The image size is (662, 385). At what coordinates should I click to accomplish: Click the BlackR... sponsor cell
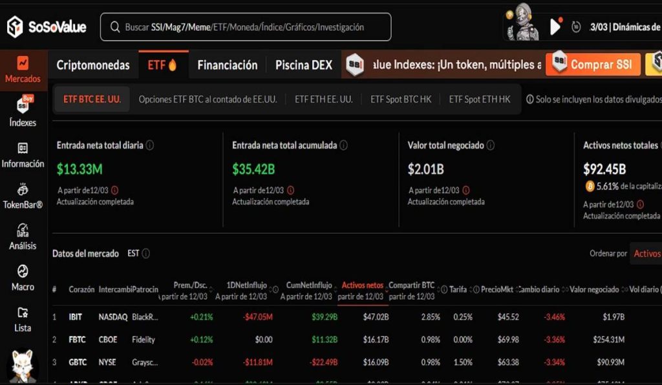[145, 317]
